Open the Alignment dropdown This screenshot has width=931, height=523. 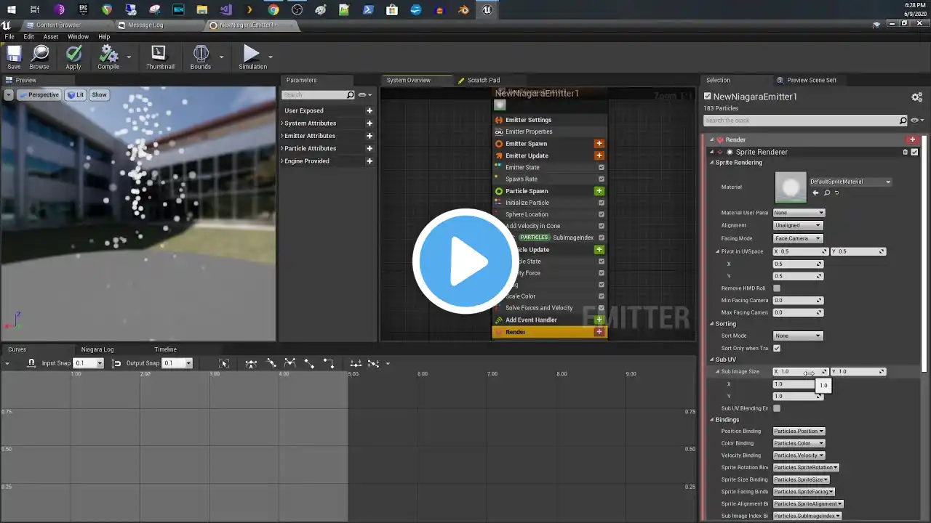click(798, 225)
